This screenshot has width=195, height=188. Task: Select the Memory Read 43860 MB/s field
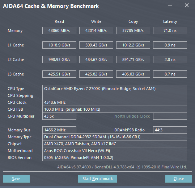59,30
